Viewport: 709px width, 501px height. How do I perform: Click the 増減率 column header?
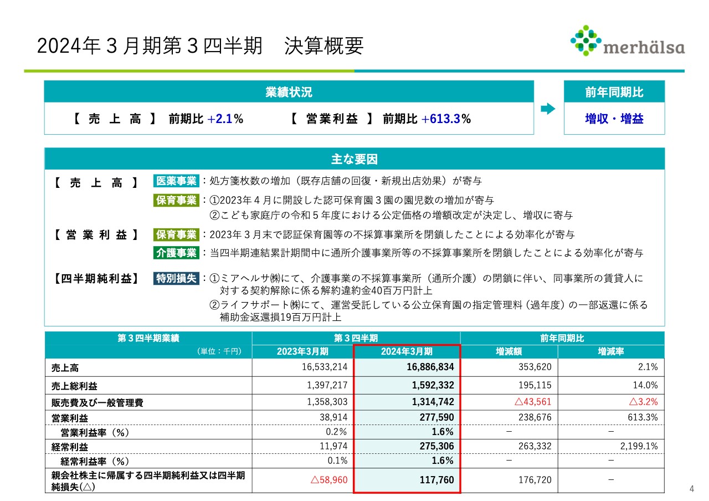[611, 351]
